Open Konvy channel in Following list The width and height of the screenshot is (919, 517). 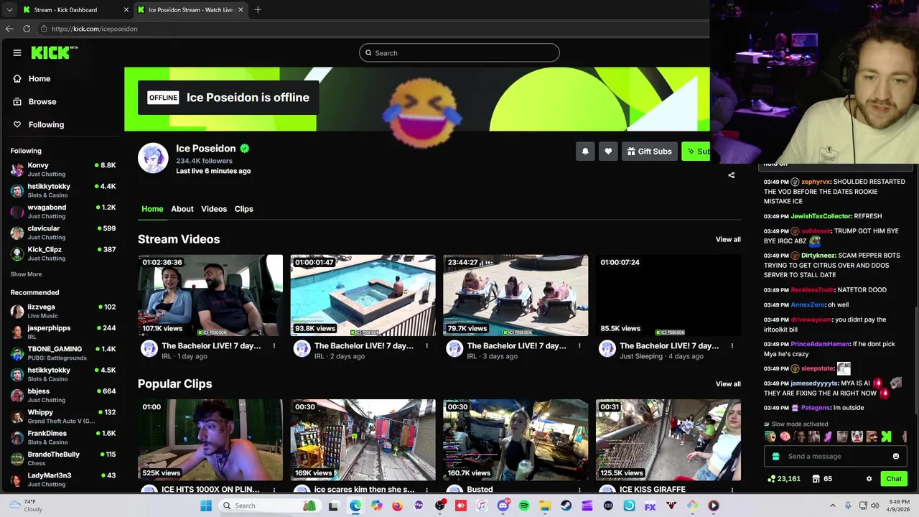click(x=63, y=169)
